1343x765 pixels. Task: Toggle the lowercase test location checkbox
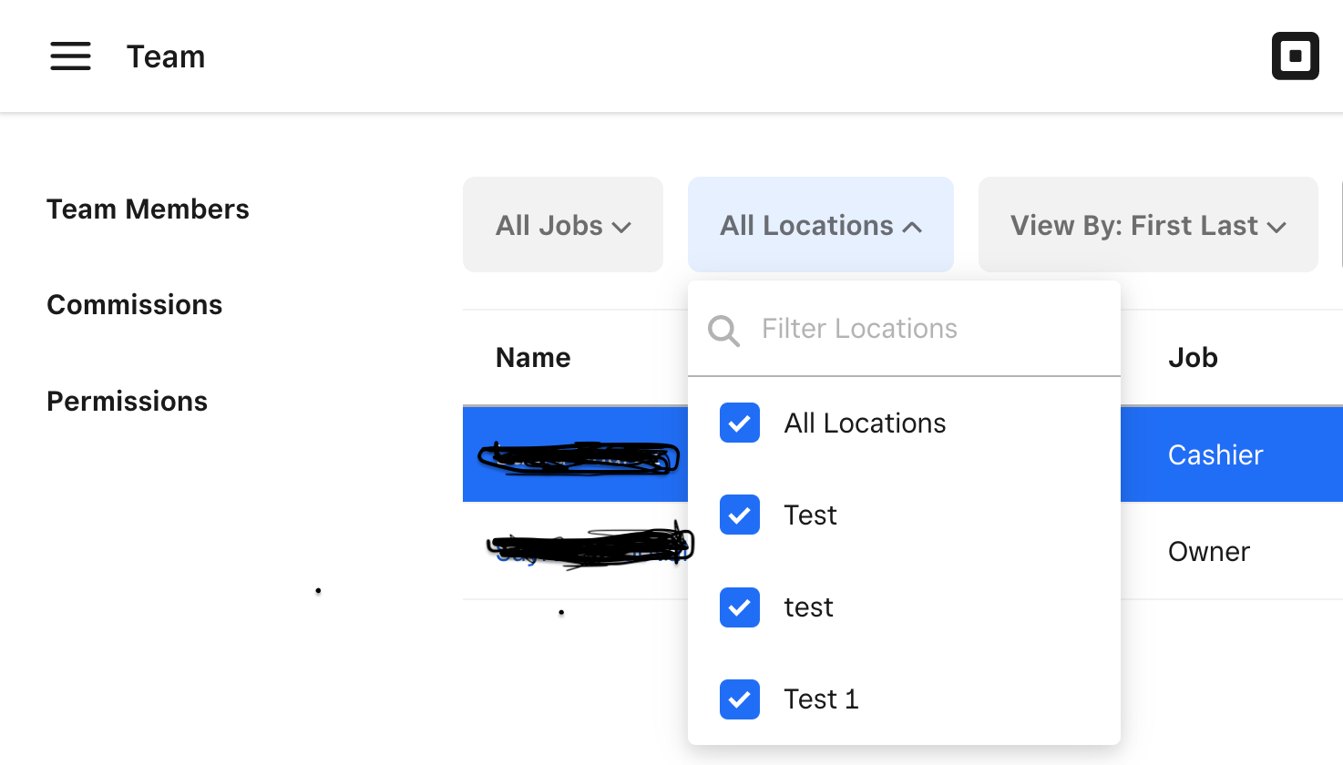pos(740,607)
